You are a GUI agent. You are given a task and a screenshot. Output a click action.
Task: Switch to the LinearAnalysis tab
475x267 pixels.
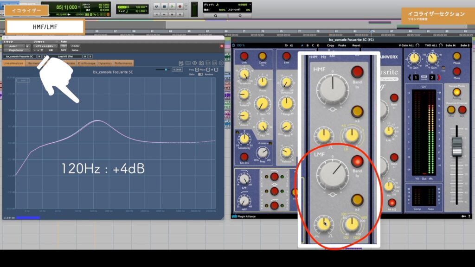13,63
